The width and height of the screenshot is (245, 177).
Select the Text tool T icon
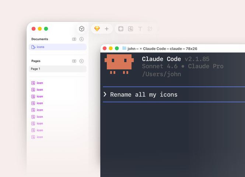[x=140, y=29]
